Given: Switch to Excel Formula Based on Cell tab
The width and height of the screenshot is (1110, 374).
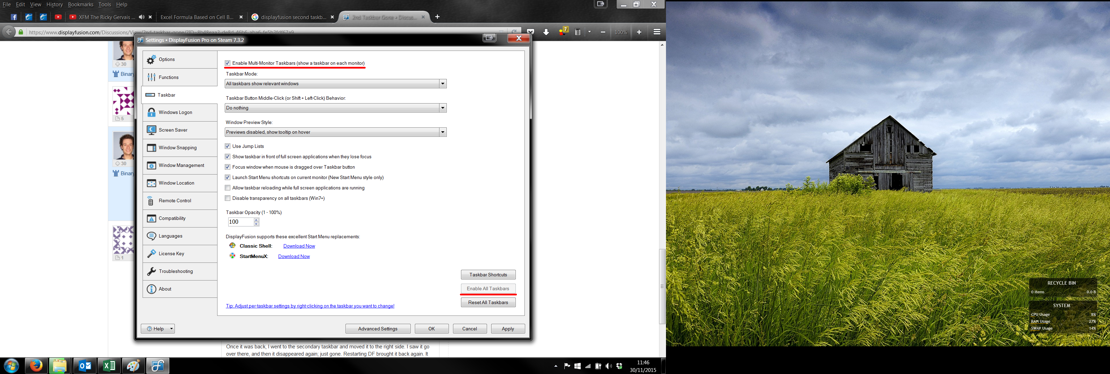Looking at the screenshot, I should pos(196,17).
